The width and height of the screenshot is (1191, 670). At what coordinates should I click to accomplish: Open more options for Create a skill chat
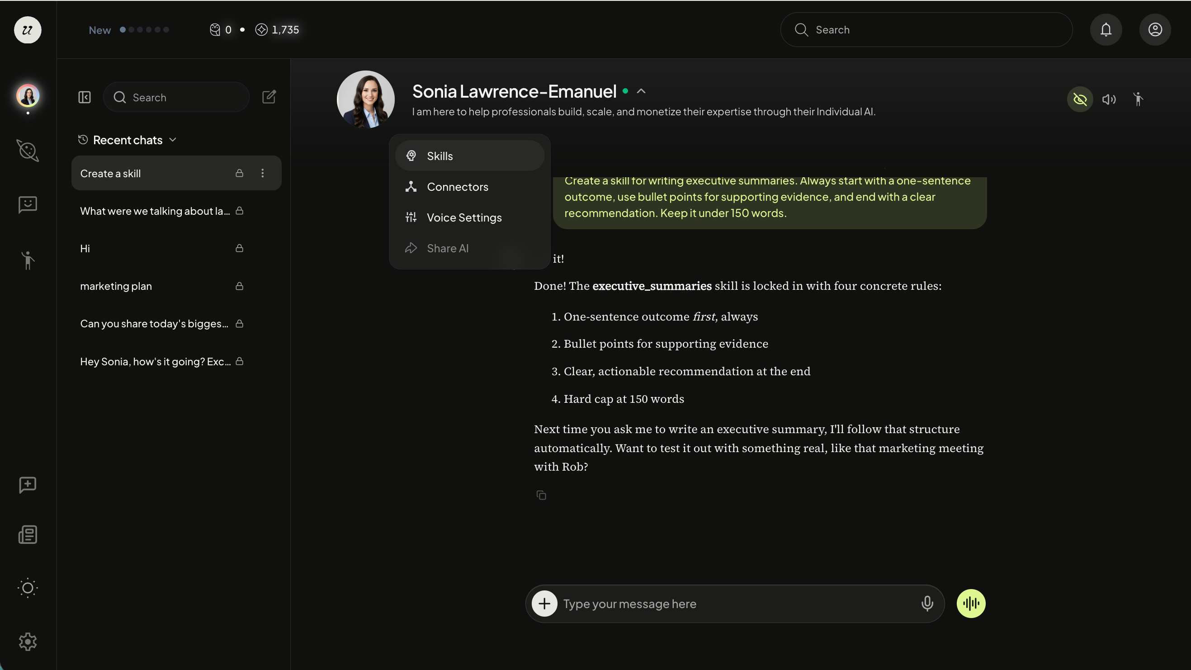click(x=263, y=173)
